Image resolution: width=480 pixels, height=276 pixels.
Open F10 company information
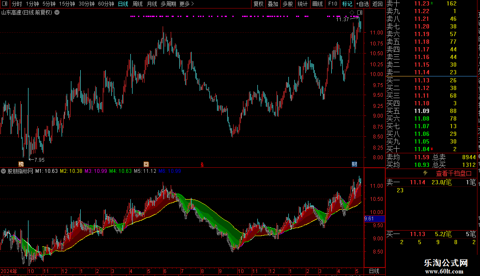[x=333, y=4]
